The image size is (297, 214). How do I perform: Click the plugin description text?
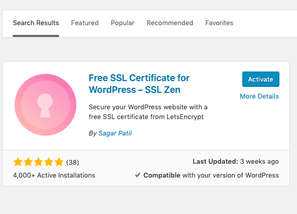click(x=148, y=112)
